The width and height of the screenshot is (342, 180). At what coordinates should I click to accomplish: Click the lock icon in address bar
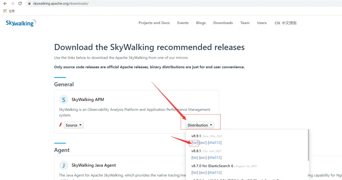pos(29,3)
